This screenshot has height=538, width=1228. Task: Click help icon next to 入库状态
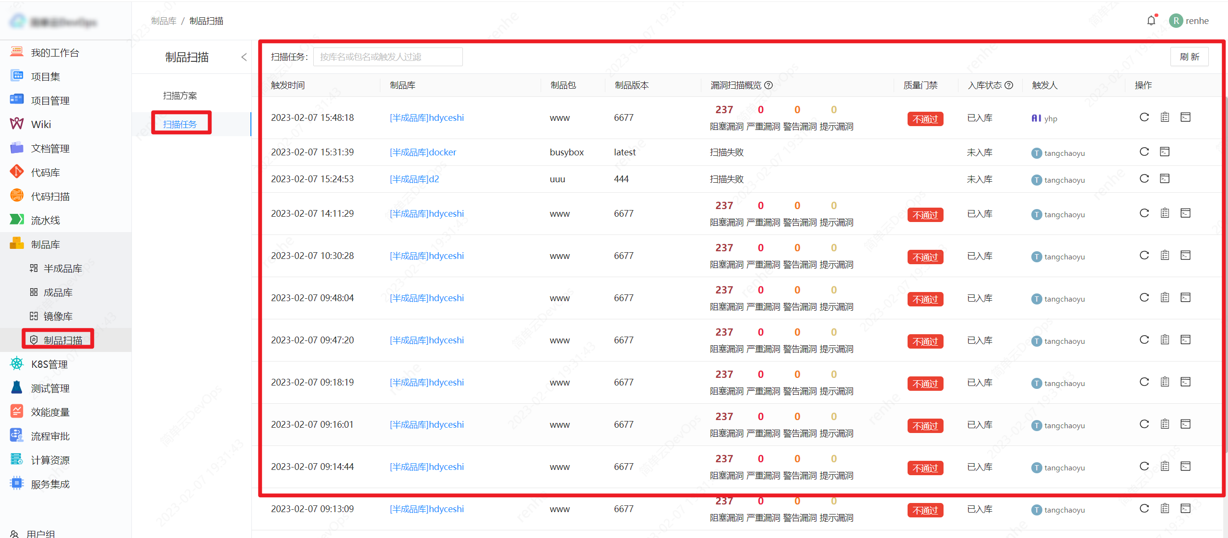pos(1009,85)
